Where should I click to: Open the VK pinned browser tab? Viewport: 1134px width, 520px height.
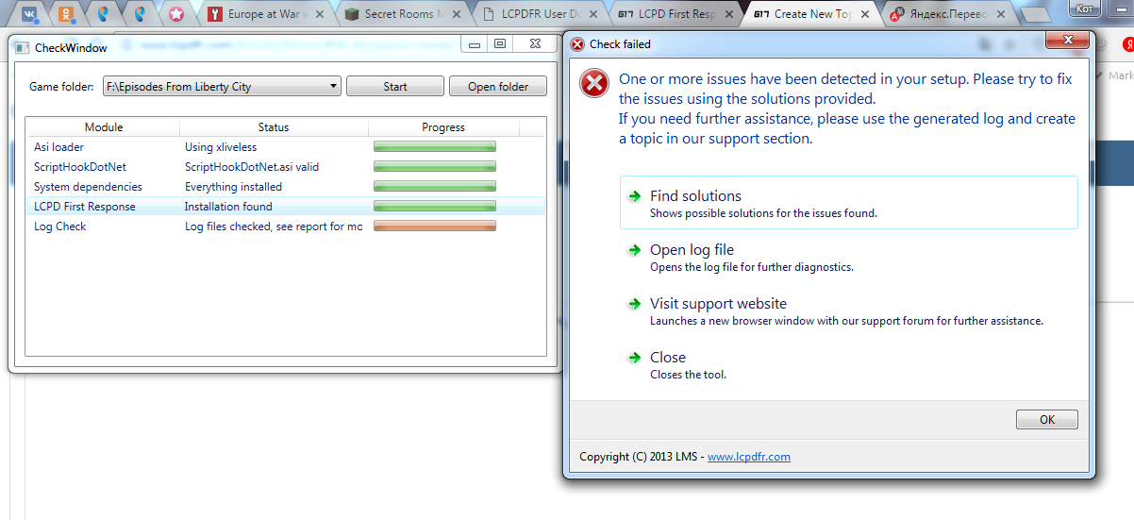click(29, 14)
